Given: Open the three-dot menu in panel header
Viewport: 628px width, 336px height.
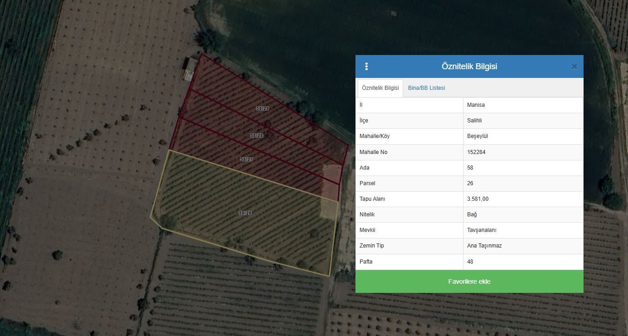Looking at the screenshot, I should [366, 66].
